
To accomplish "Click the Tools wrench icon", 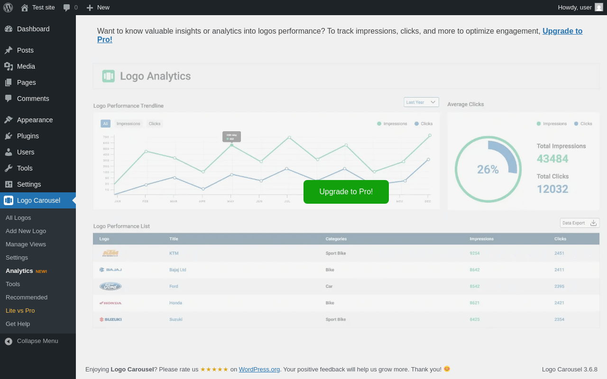I will pyautogui.click(x=9, y=168).
